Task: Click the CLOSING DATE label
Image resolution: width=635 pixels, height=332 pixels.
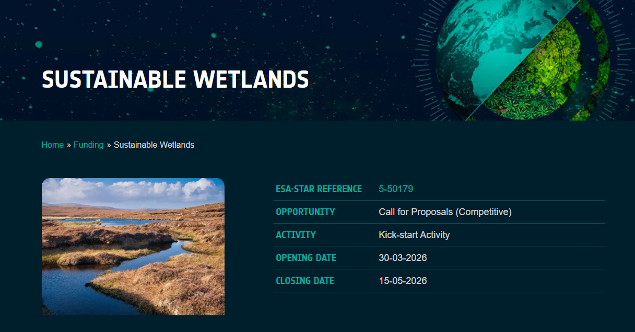Action: point(305,281)
